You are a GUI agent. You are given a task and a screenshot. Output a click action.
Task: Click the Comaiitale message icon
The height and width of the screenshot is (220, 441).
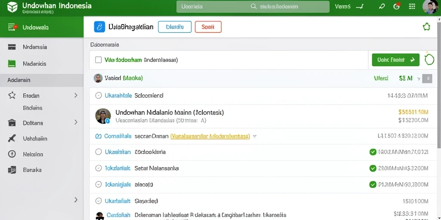[x=98, y=136]
